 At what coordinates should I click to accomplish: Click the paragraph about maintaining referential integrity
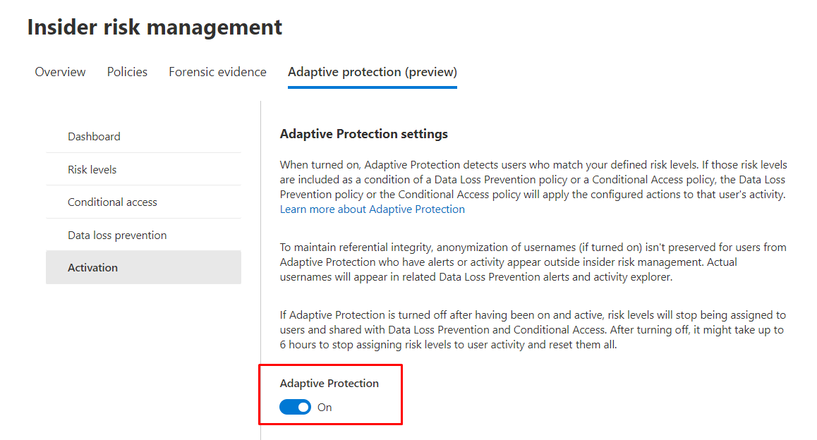[533, 262]
